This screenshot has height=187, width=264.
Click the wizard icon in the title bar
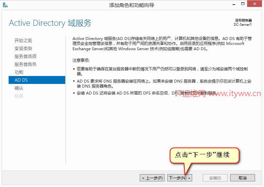pos(5,5)
